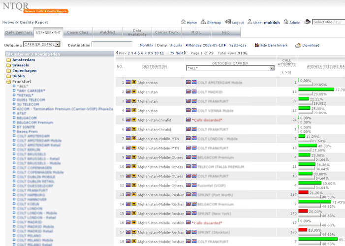
Task: Click the green ASR bar in row 2
Action: point(315,90)
